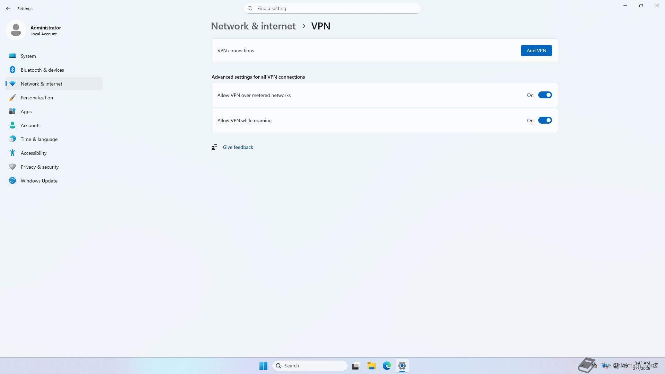The height and width of the screenshot is (374, 665).
Task: Select Network & internet in sidebar
Action: point(41,84)
